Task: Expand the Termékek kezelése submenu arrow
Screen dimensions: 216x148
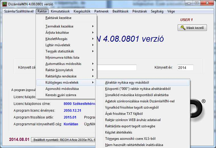Action: click(x=93, y=26)
